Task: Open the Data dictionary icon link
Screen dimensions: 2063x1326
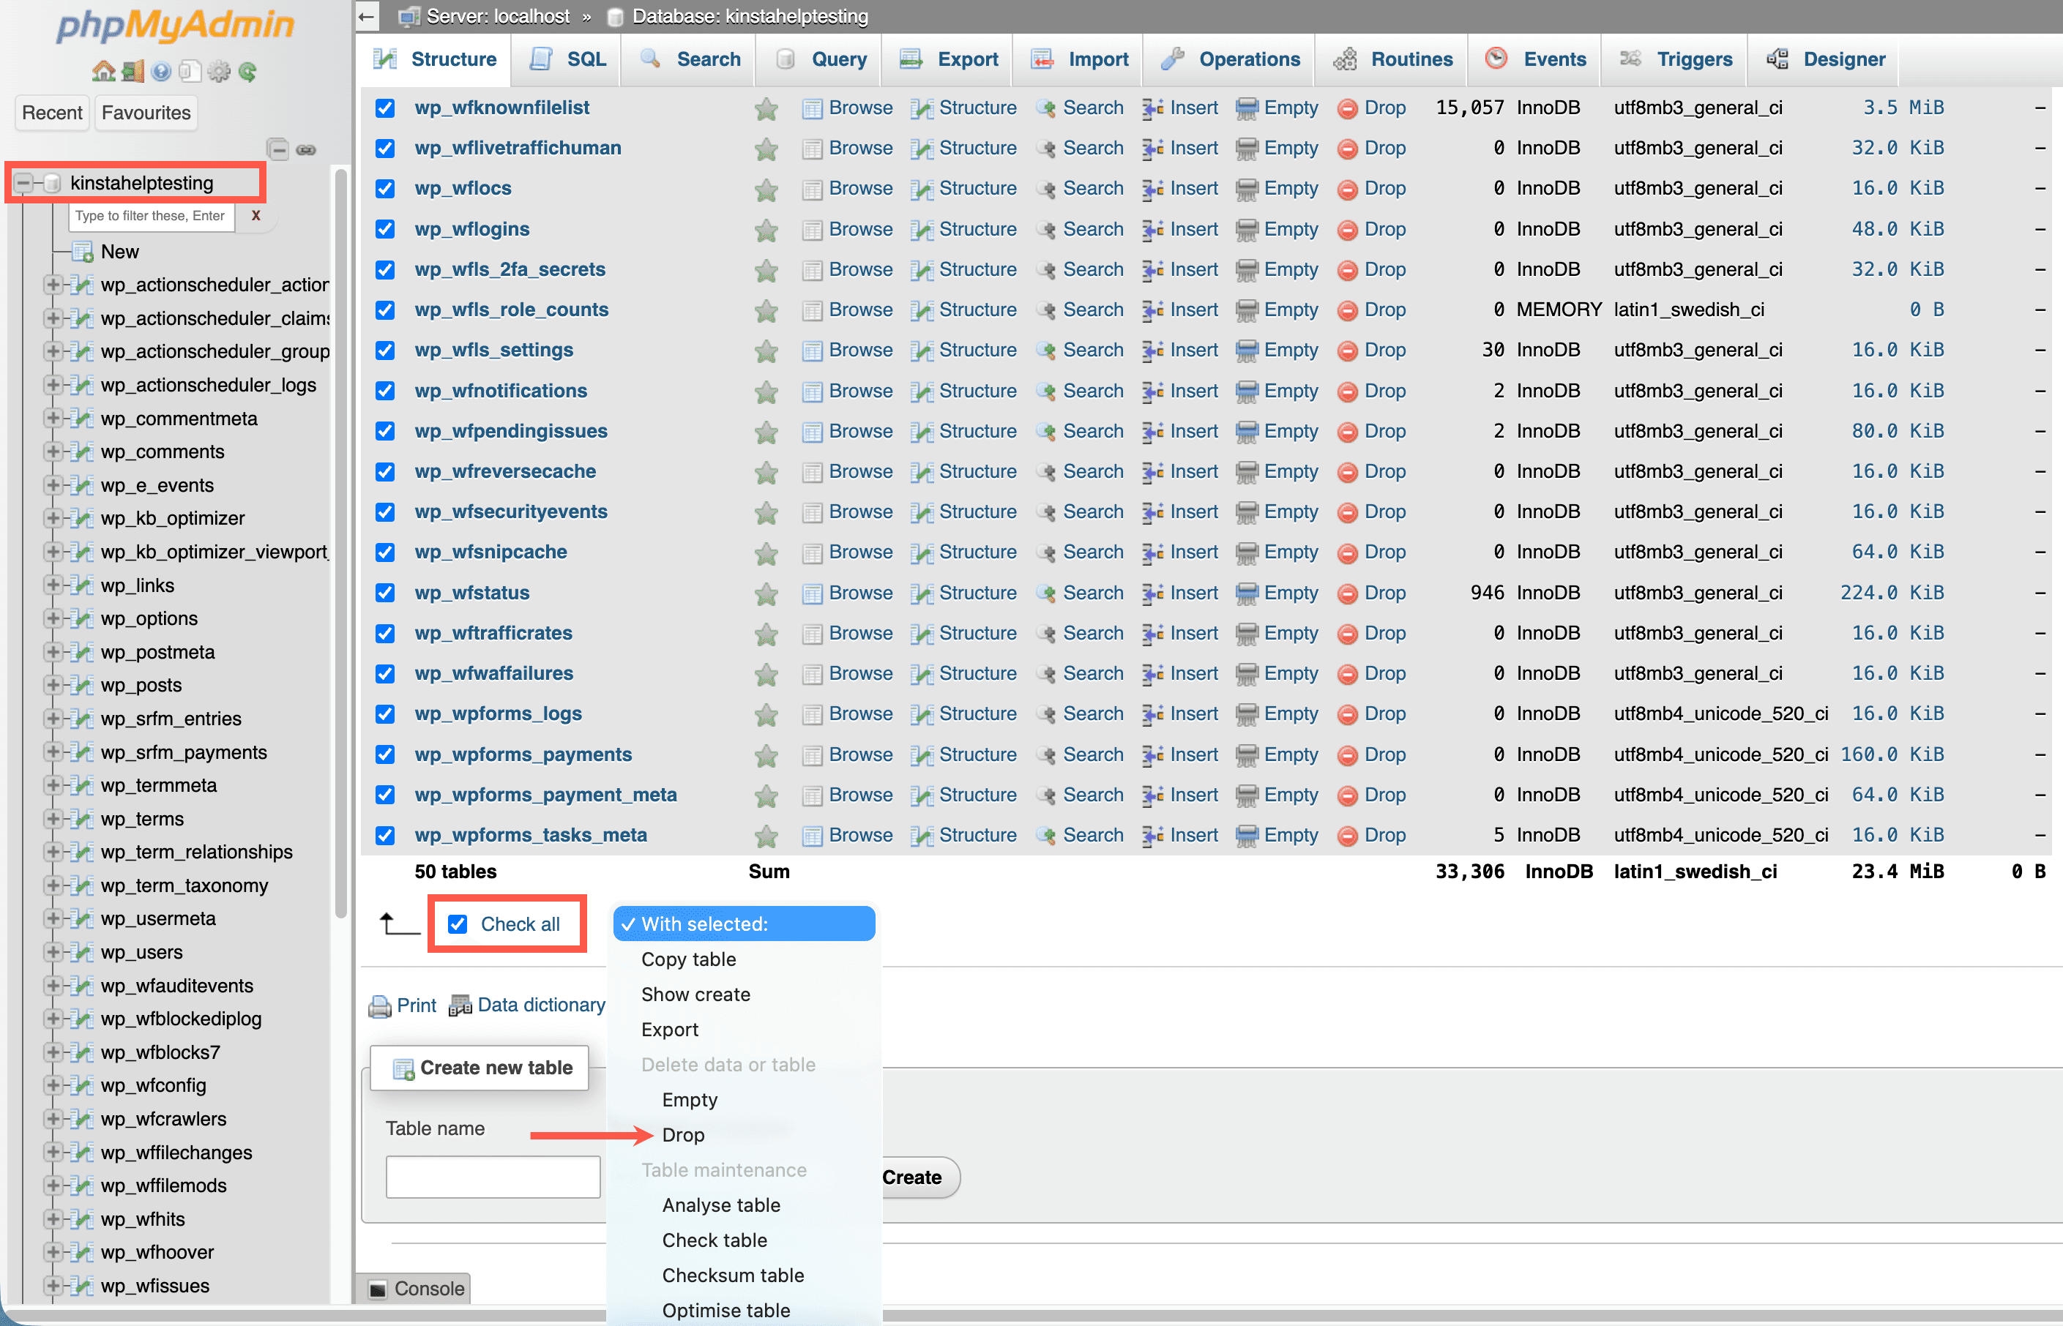Action: pos(460,1005)
